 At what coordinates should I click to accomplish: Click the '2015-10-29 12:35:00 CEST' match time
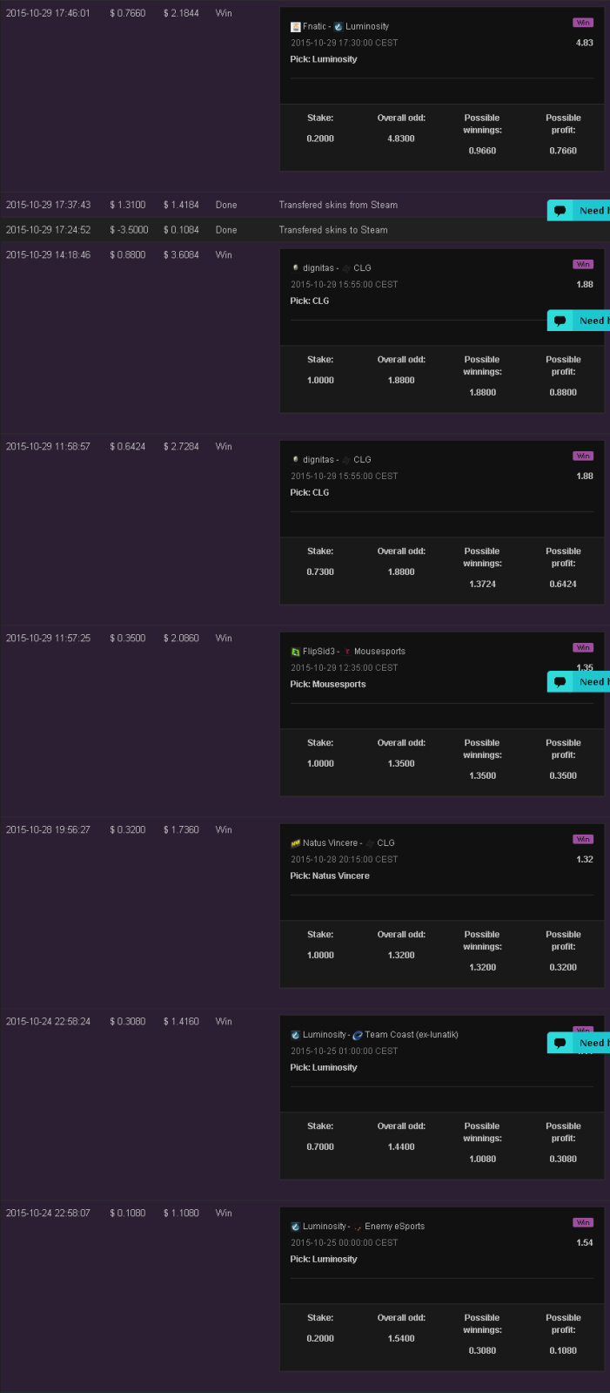point(344,668)
